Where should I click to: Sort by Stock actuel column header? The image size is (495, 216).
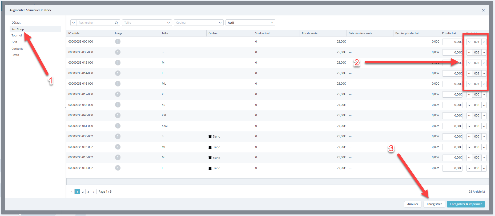point(262,33)
